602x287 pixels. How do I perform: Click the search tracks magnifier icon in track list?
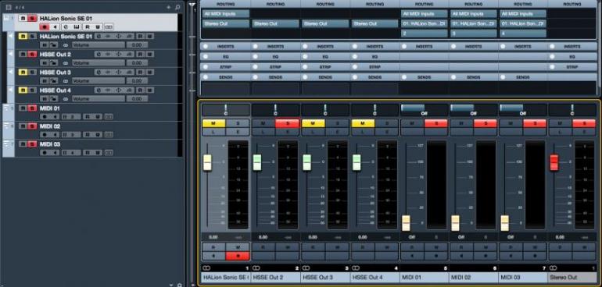(177, 7)
